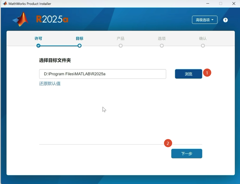Select the 目标 step tab

click(x=80, y=39)
